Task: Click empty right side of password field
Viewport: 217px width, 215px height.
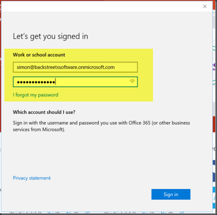Action: pyautogui.click(x=92, y=82)
